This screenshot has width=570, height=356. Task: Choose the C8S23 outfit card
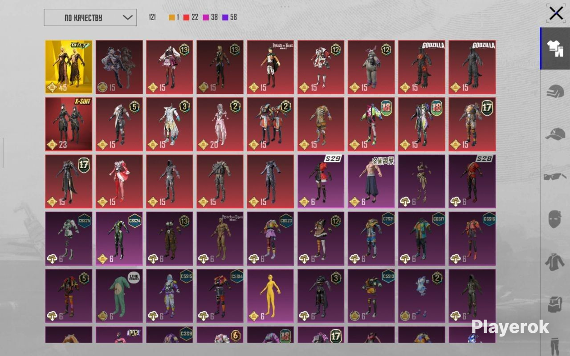271,239
